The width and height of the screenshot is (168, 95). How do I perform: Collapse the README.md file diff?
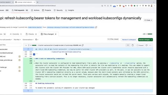[26, 45]
